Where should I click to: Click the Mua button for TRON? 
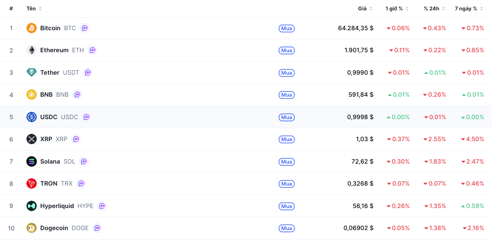click(286, 184)
